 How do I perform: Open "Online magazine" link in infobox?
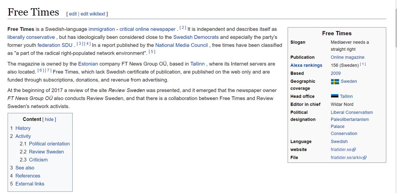(x=347, y=57)
